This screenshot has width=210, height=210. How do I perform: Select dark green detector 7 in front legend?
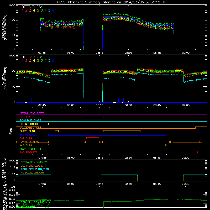click(x=45, y=10)
